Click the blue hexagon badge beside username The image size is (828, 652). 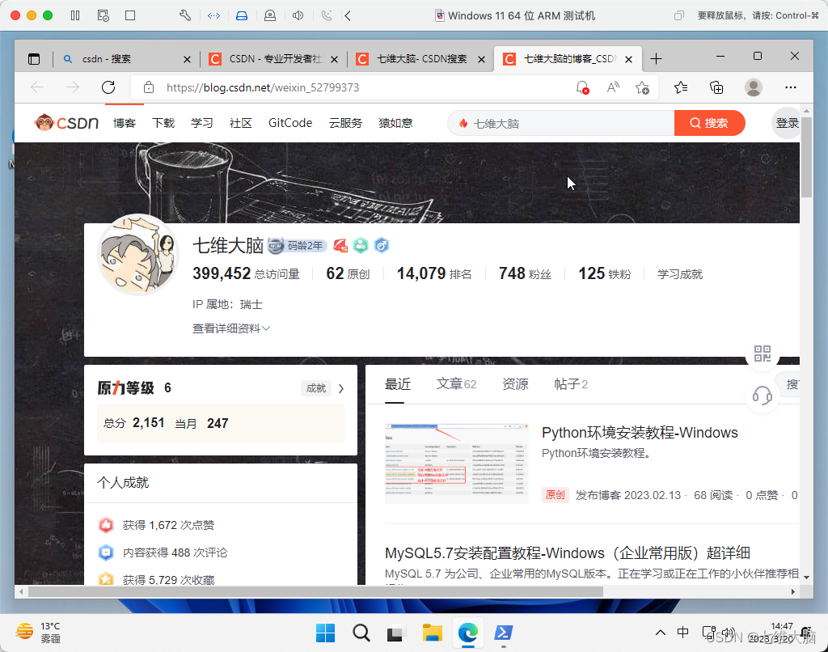[382, 245]
